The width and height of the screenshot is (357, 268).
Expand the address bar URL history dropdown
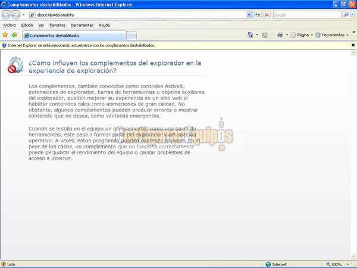249,15
